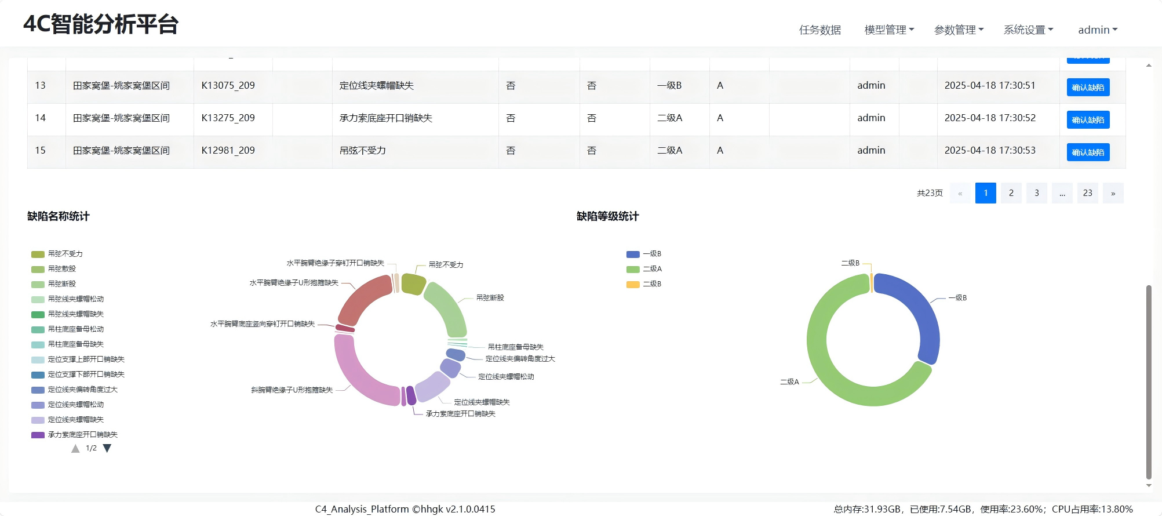Image resolution: width=1162 pixels, height=516 pixels.
Task: Select page 2 in pagination
Action: (x=1011, y=193)
